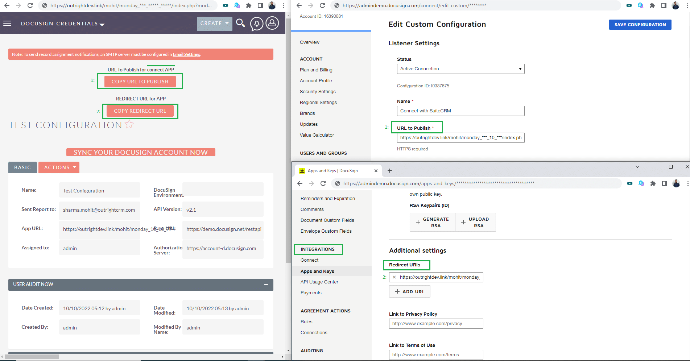Open new tab in Apps and Keys window

click(390, 171)
